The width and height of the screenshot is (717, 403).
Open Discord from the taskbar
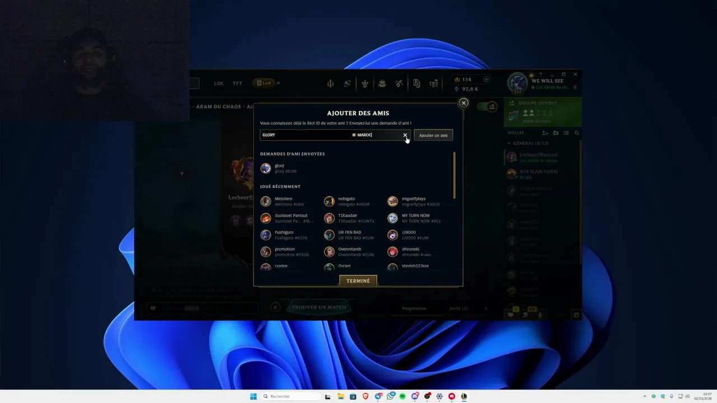(x=415, y=396)
